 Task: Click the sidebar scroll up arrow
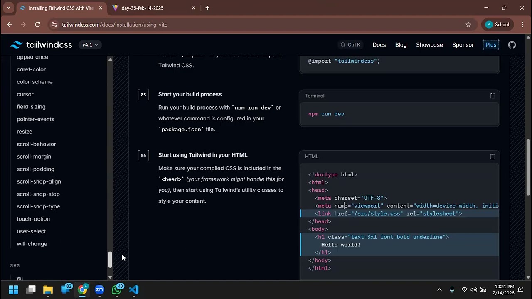coord(110,60)
